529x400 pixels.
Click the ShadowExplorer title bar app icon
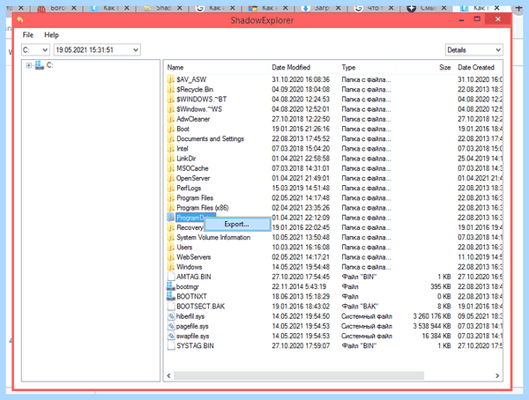pos(20,20)
